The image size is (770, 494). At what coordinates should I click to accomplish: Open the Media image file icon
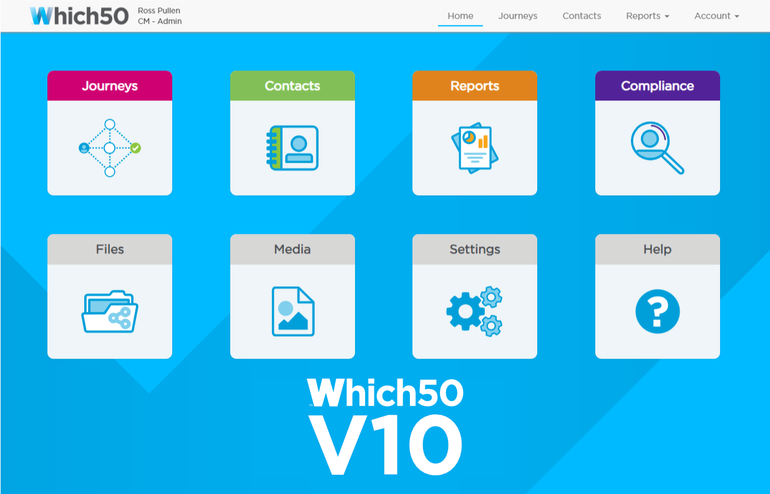[293, 311]
